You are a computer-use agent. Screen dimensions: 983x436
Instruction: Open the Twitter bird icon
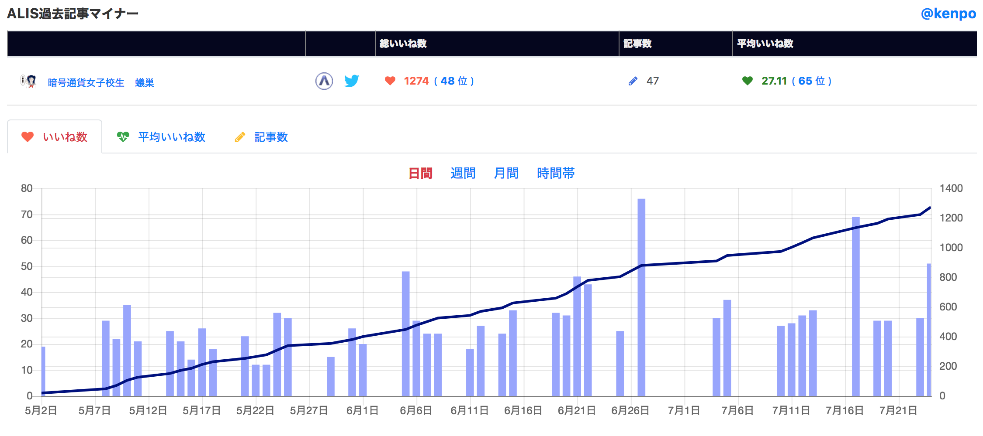[351, 81]
